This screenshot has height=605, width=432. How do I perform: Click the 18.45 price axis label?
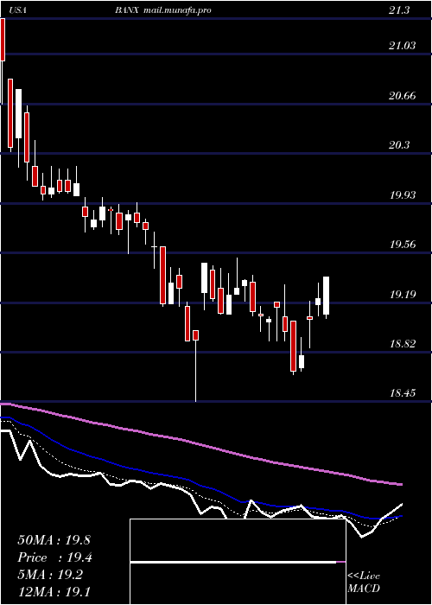click(403, 393)
